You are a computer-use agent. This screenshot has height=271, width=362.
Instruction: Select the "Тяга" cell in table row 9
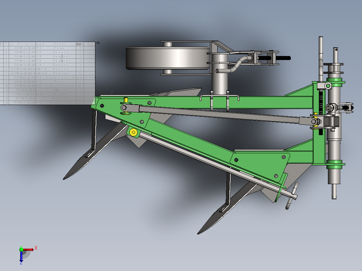coord(56,82)
